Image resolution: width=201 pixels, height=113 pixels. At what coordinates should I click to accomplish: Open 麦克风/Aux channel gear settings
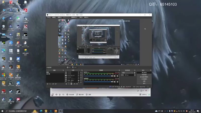[x=118, y=76]
